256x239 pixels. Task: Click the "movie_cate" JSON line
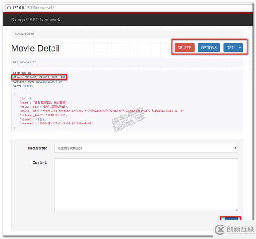click(x=44, y=107)
